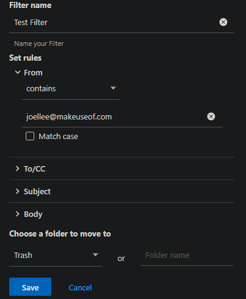Expand the To/CC chevron icon
This screenshot has width=246, height=299.
18,168
